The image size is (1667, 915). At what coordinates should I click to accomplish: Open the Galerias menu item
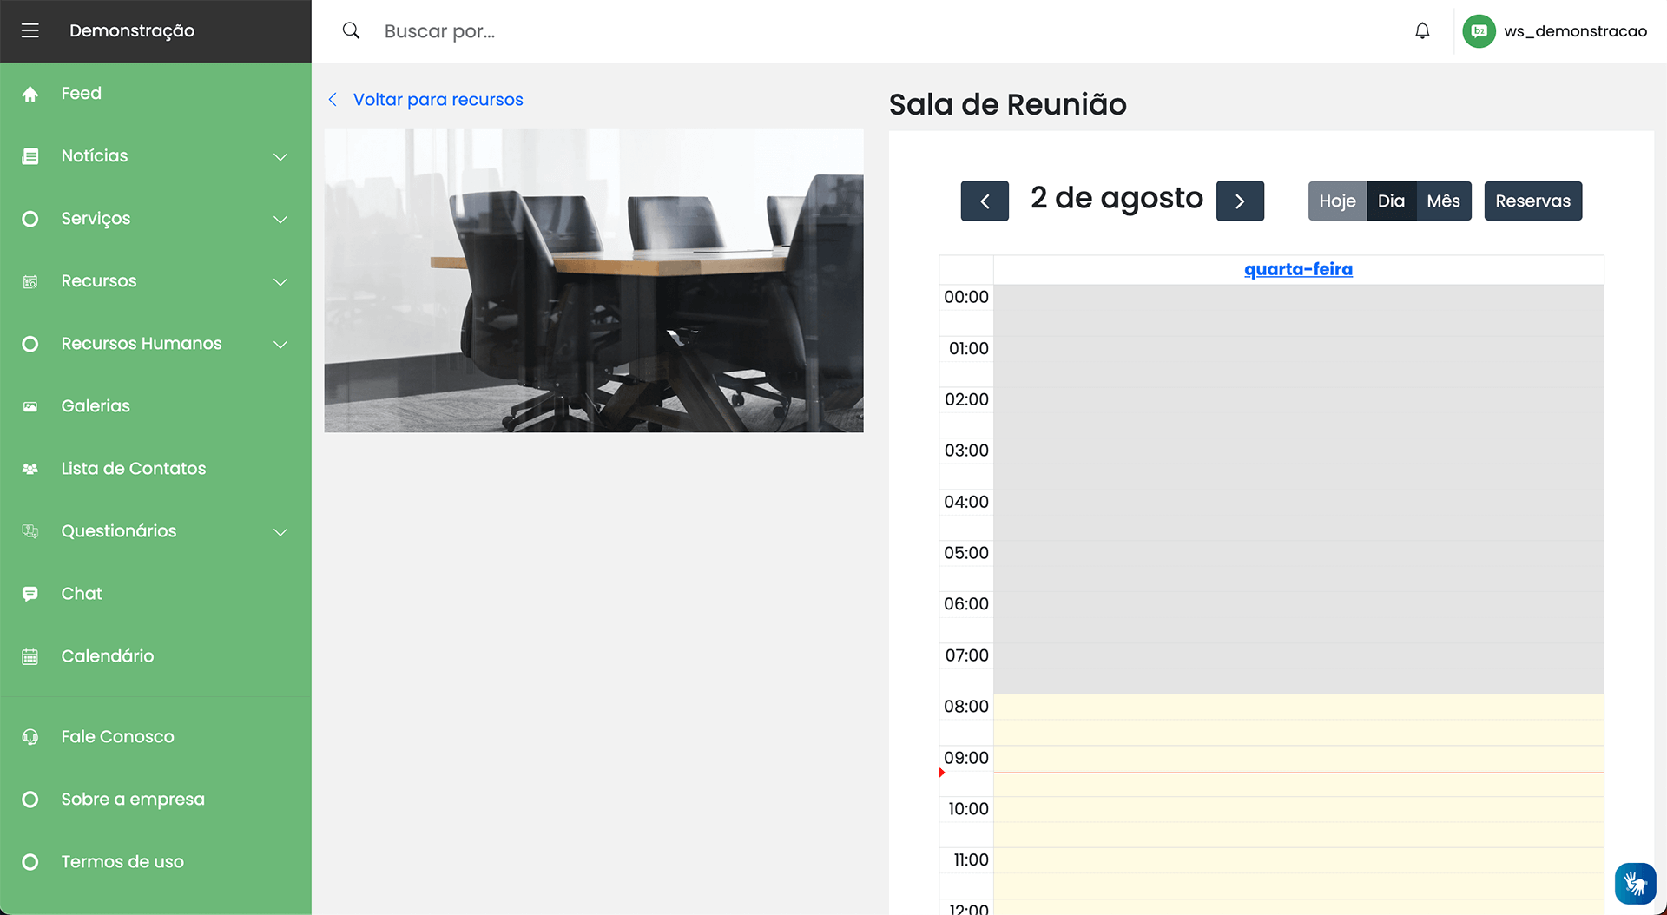155,406
